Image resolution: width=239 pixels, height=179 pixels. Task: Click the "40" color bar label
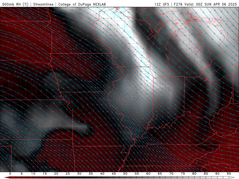click(102, 174)
